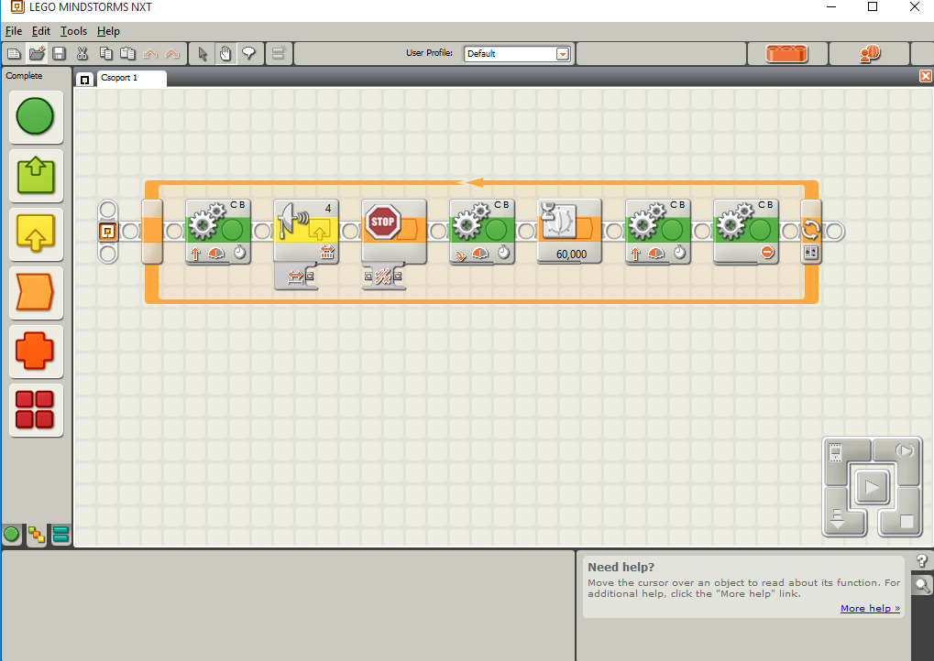Viewport: 934px width, 661px height.
Task: Switch to the Complete palette tab at bottom left
Action: (x=37, y=535)
